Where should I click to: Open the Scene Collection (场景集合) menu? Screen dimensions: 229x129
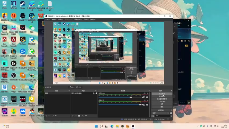pos(78,19)
